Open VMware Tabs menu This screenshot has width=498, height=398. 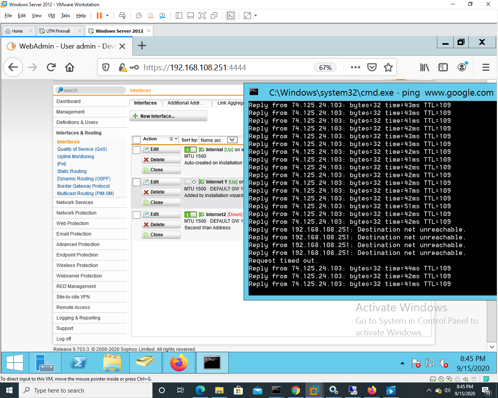pos(65,16)
